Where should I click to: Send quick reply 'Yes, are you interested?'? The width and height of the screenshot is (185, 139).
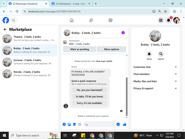(x=90, y=90)
